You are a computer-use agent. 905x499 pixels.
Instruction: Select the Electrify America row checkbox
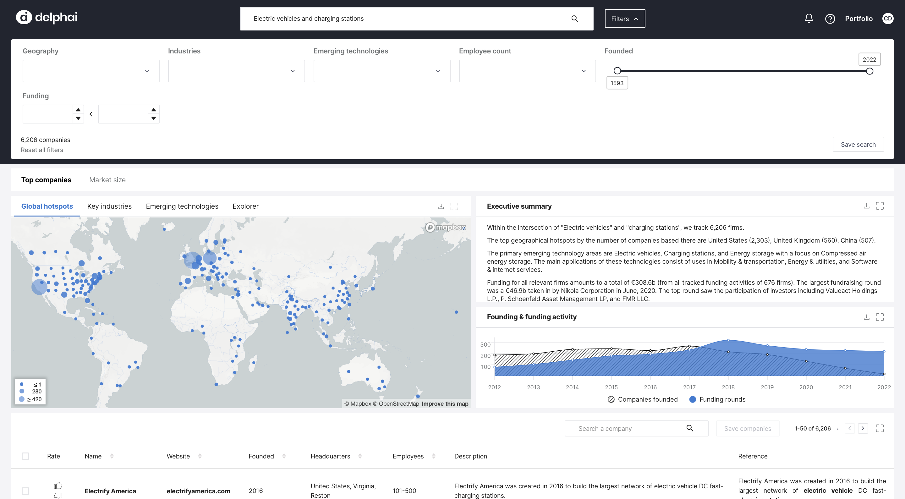click(x=25, y=491)
